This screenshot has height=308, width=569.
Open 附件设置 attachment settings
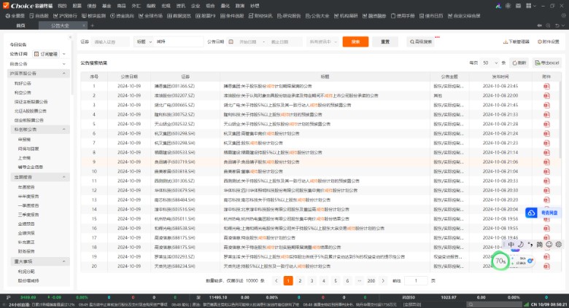[548, 42]
